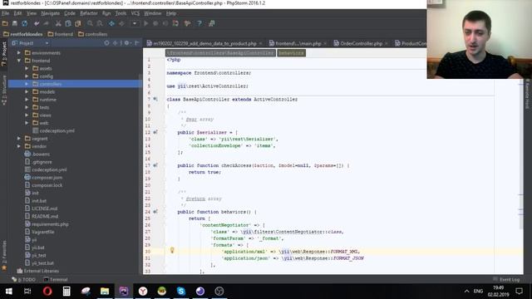Click Scroll from Source in Project panel
The width and height of the screenshot is (532, 299).
(x=106, y=43)
